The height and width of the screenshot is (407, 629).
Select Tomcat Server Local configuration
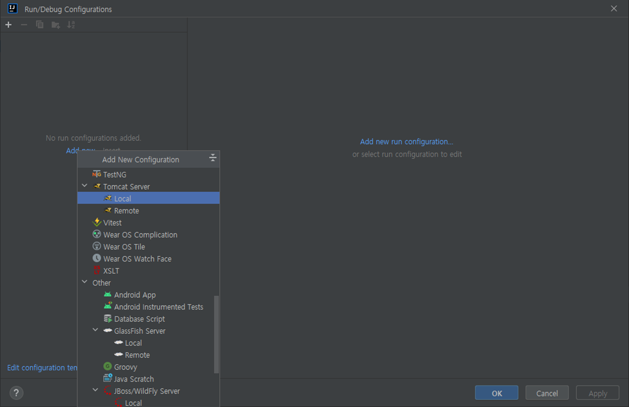click(x=149, y=198)
